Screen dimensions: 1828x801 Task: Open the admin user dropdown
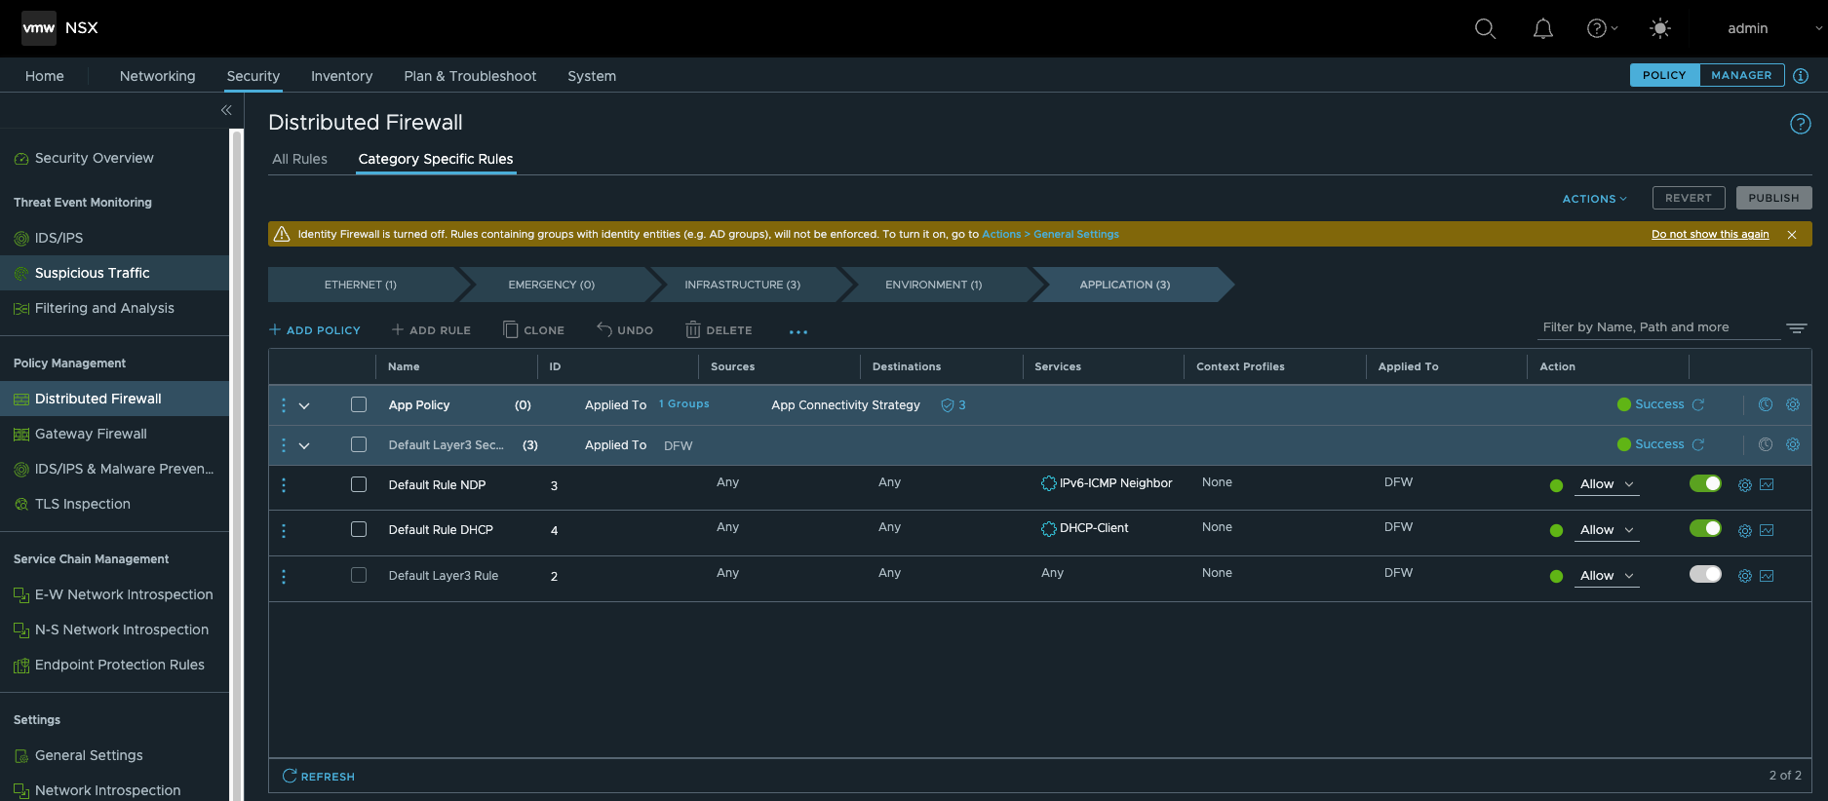click(1774, 28)
